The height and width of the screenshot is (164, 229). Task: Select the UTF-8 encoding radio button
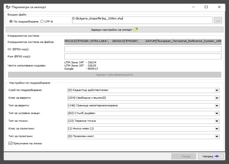pyautogui.click(x=42, y=21)
